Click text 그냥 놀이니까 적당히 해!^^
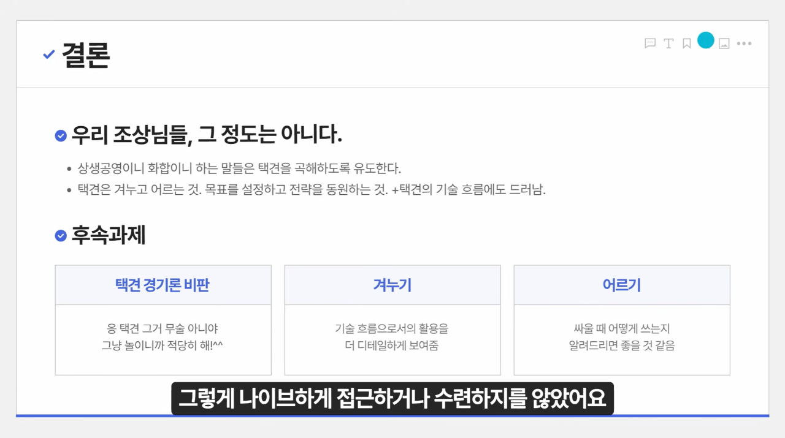Screen dimensions: 785x438 click(x=163, y=346)
